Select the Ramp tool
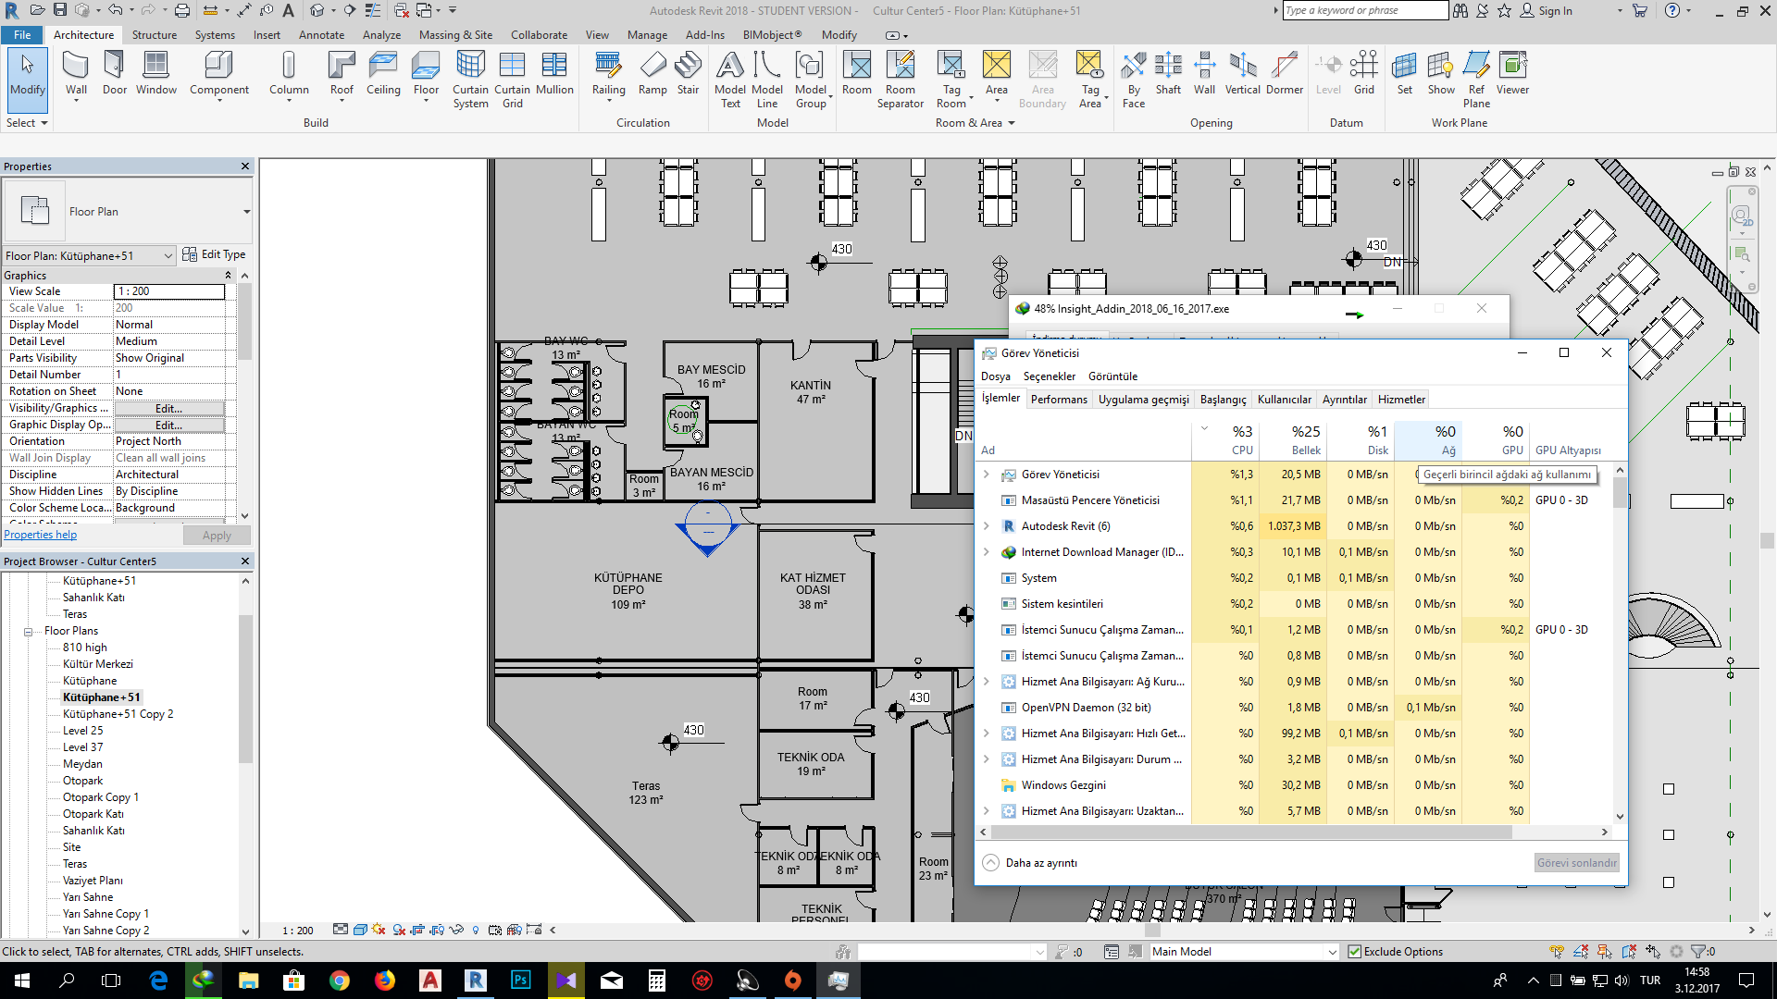Screen dimensions: 1777x999 (x=652, y=74)
